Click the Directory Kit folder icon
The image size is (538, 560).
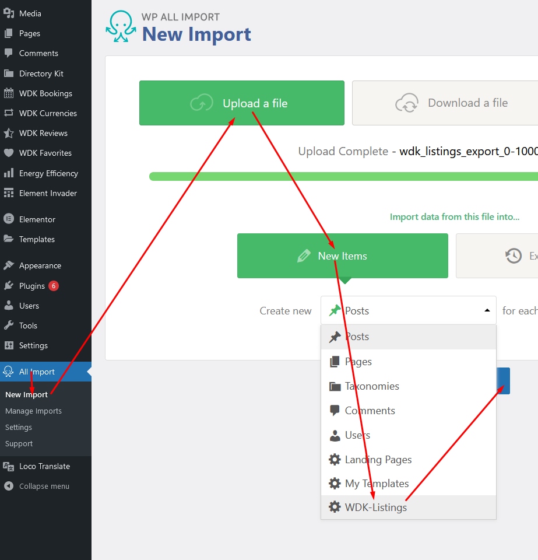tap(9, 73)
